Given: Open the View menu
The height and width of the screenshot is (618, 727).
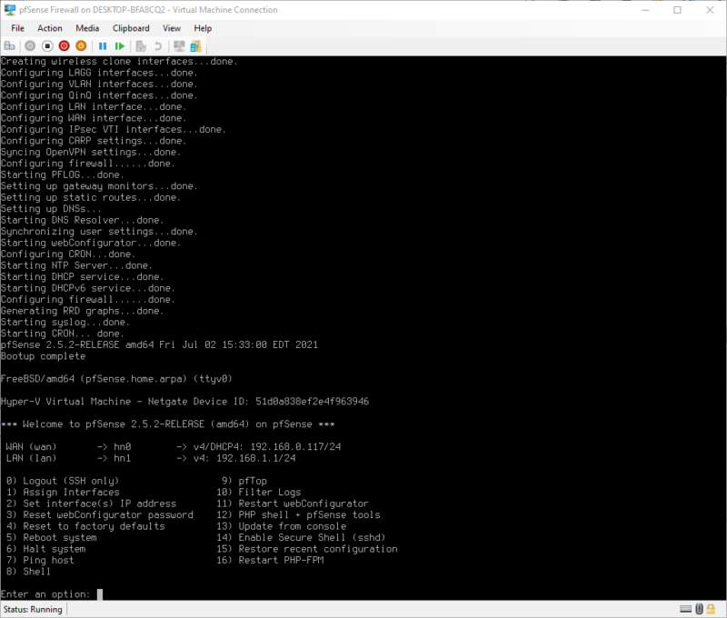Looking at the screenshot, I should coord(172,28).
